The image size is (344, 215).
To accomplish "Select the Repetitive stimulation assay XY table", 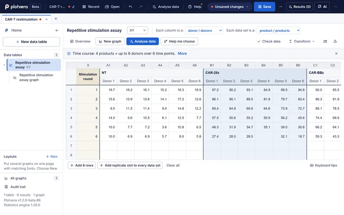I will 34,65.
